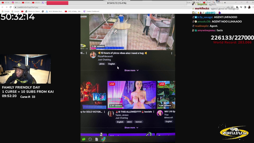Click the file icon in photographed taskbar
The width and height of the screenshot is (254, 143).
point(96,139)
